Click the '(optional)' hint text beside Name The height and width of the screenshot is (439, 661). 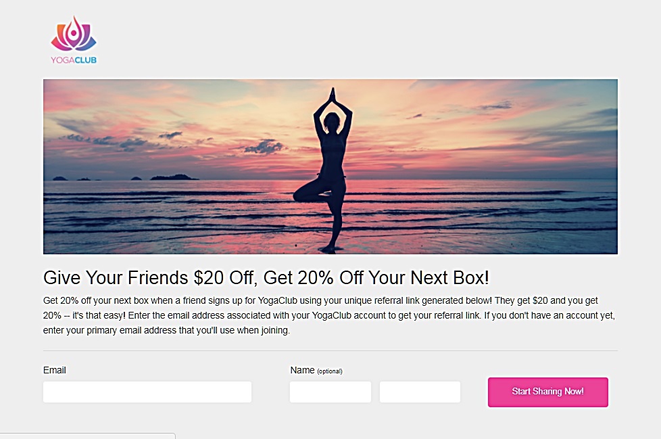click(329, 371)
